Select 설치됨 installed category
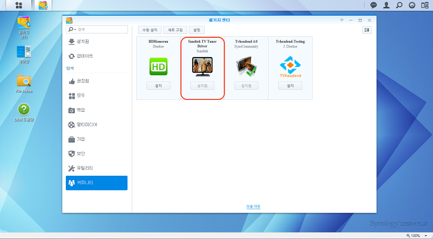Screen dimensions: 433x239 (96, 42)
